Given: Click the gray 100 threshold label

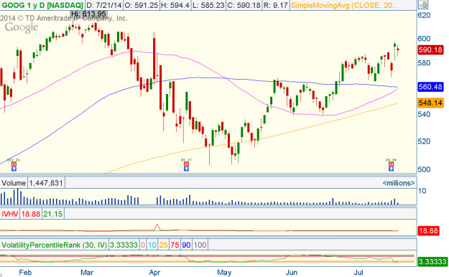Looking at the screenshot, I should [200, 245].
